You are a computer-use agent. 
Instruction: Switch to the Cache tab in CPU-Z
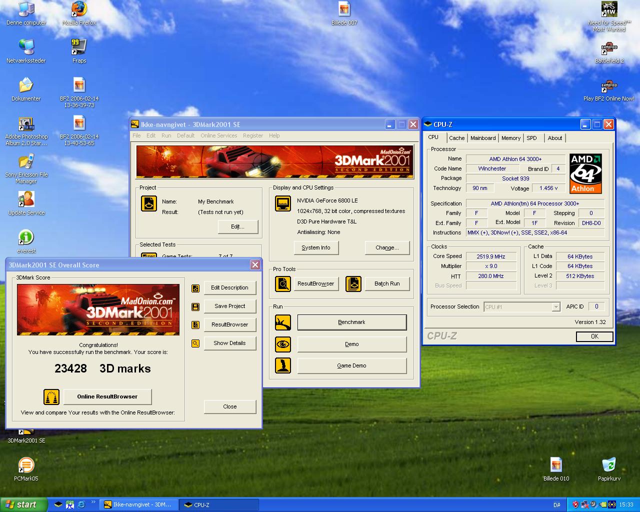pos(456,138)
